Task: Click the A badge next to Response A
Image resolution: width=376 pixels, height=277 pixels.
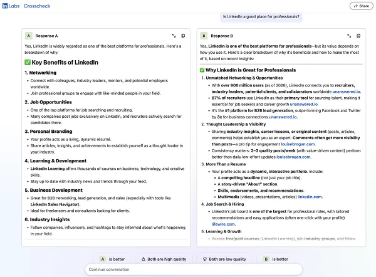Action: [x=29, y=36]
